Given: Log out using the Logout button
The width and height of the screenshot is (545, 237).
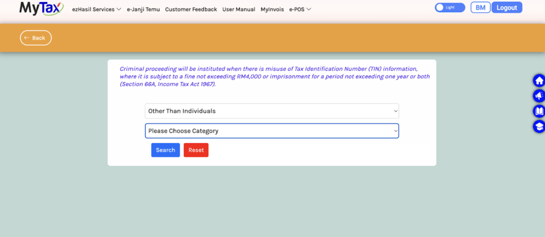Looking at the screenshot, I should [x=507, y=7].
